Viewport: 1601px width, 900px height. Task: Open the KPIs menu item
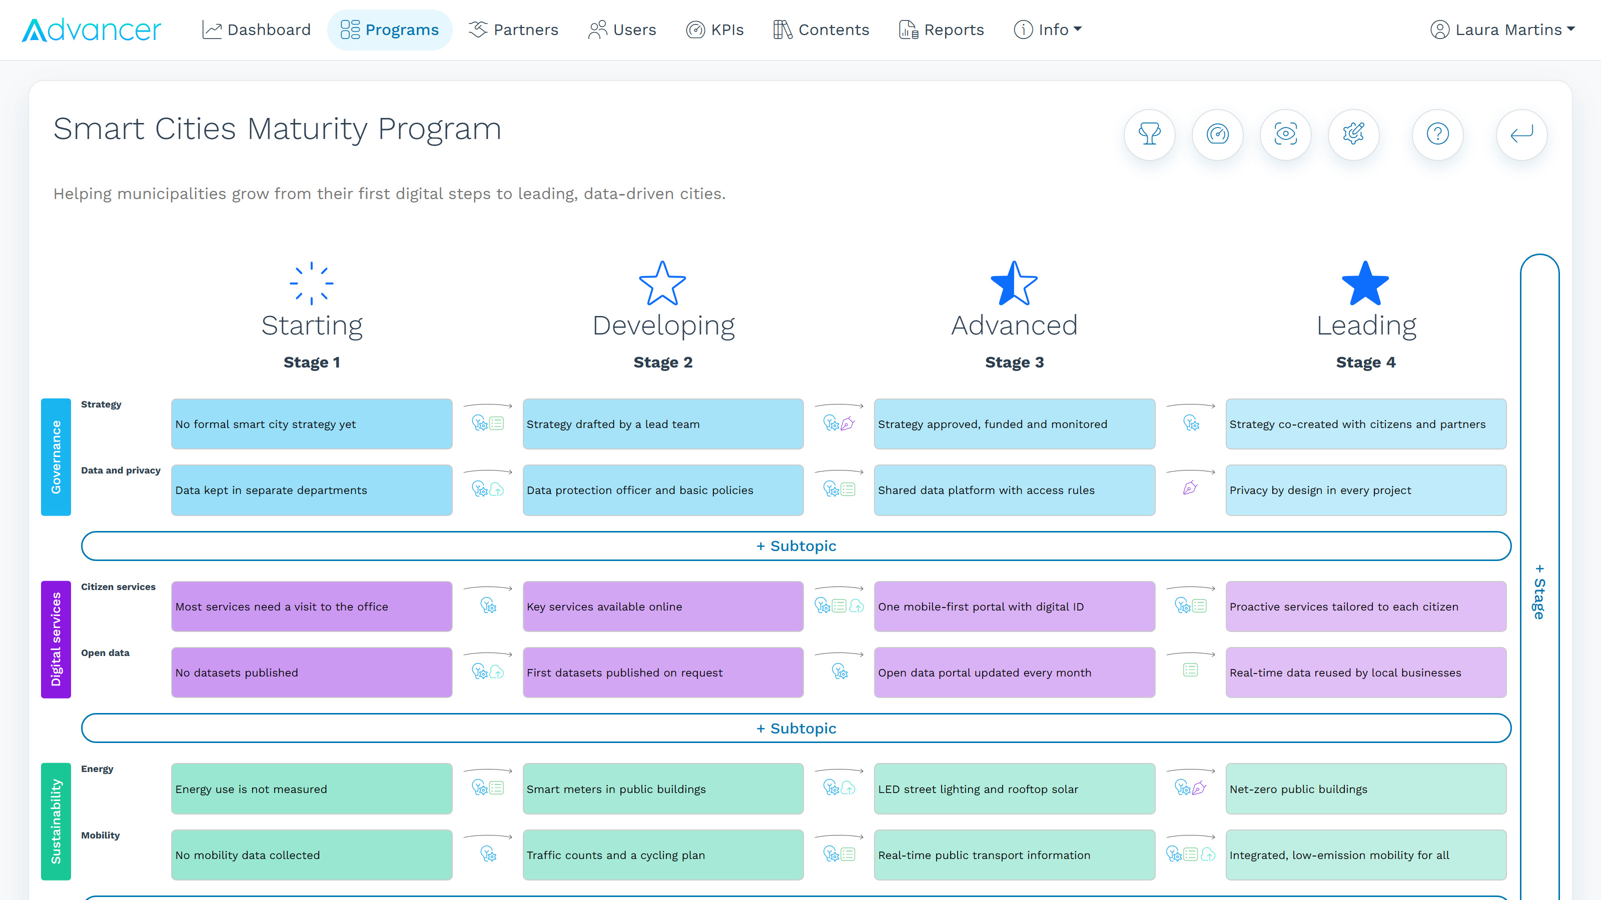715,30
